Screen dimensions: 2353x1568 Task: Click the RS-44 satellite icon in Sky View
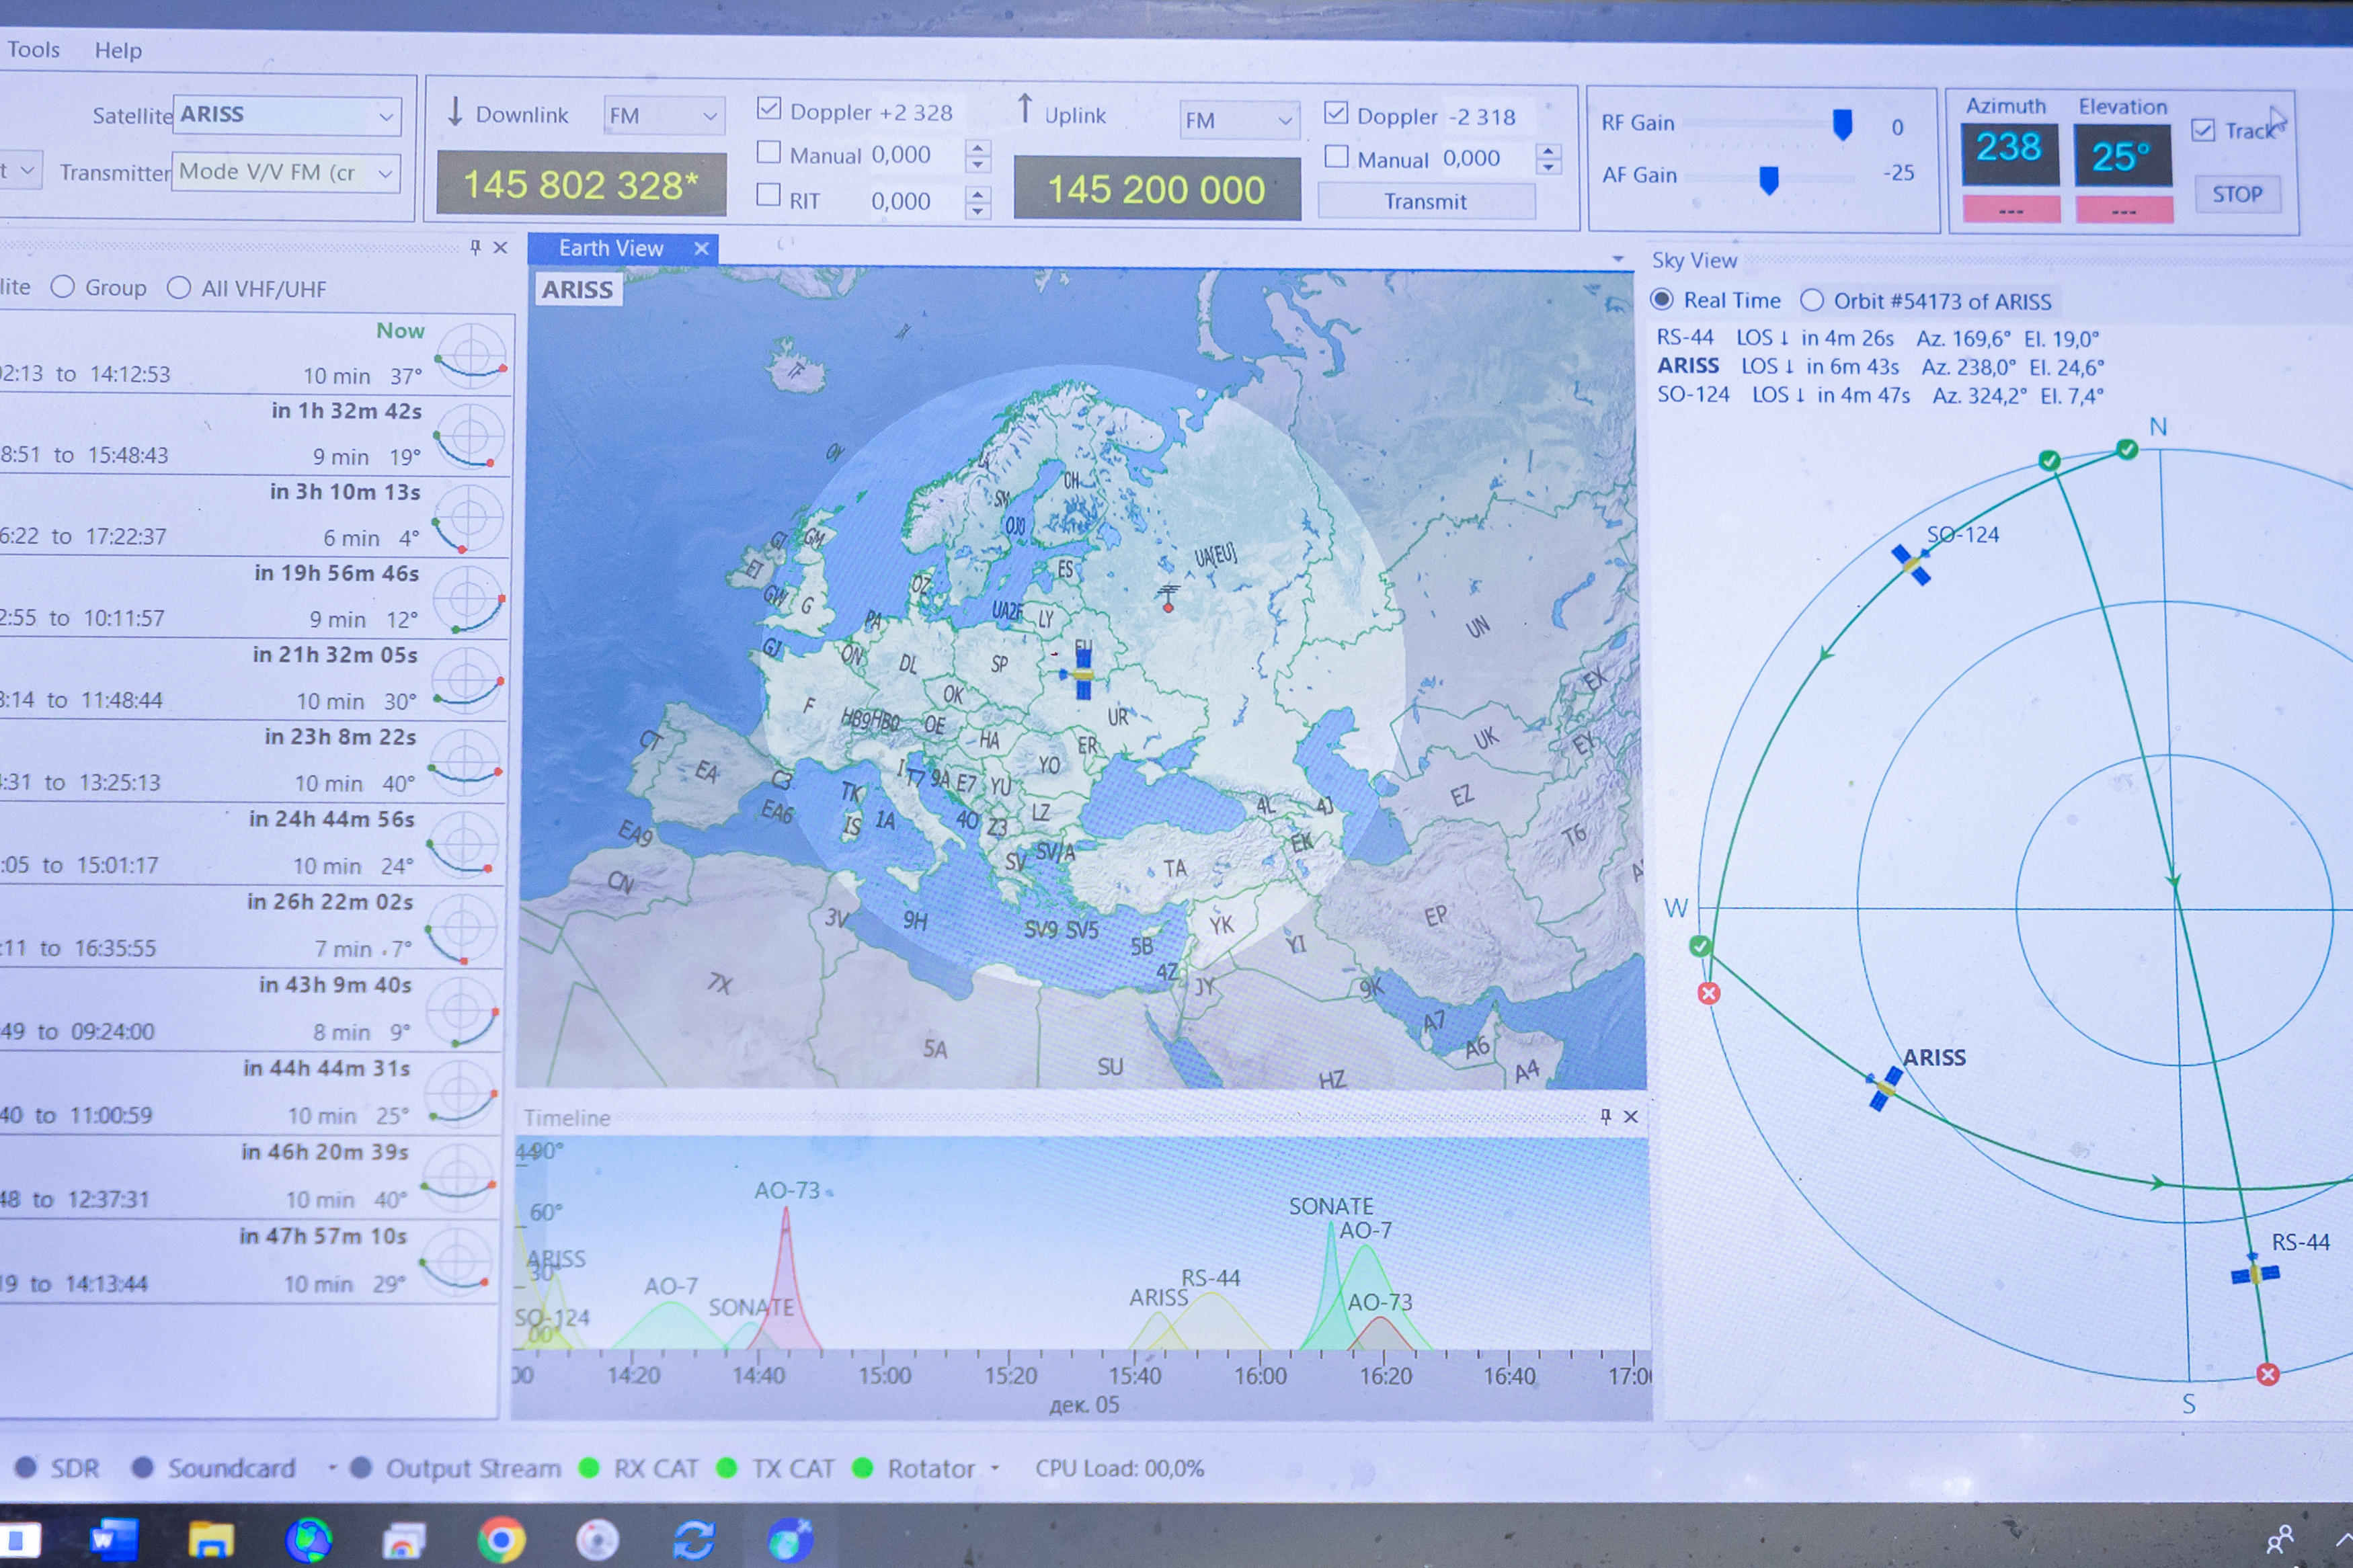point(2255,1274)
